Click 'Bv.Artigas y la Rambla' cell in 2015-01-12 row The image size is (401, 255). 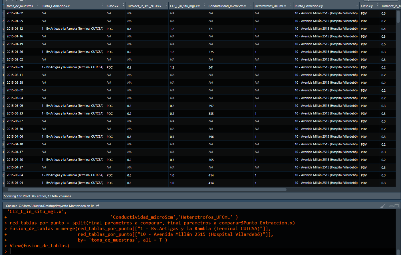click(72, 29)
